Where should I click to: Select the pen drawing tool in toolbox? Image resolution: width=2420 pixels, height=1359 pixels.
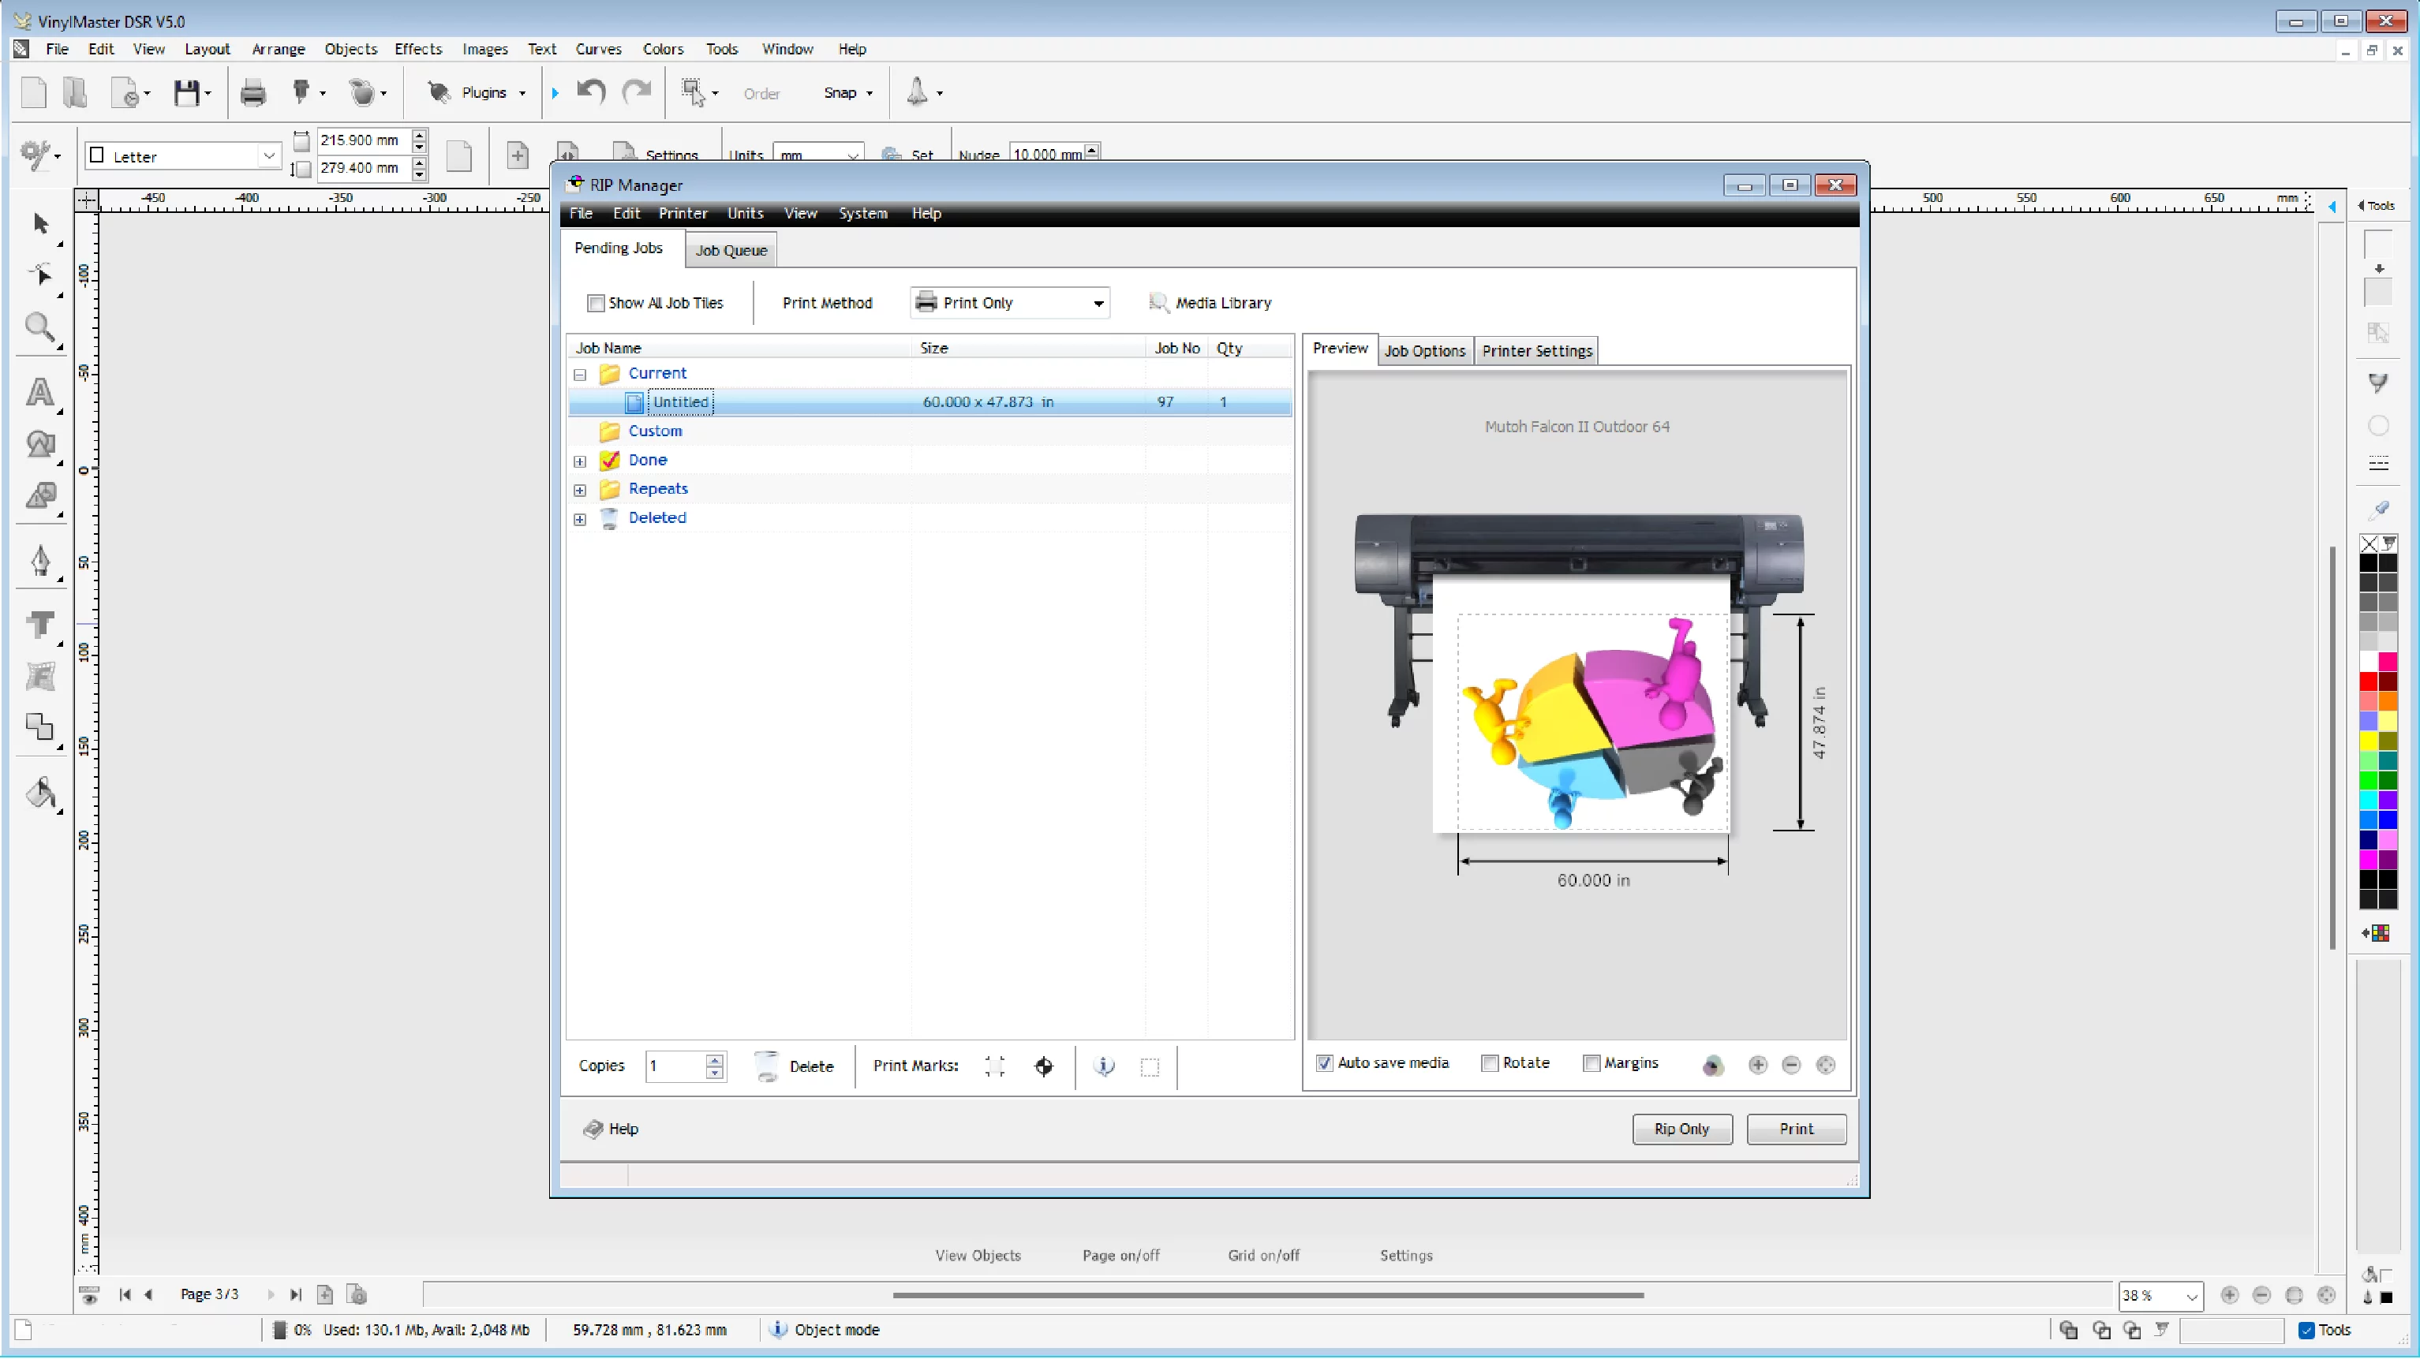tap(39, 561)
